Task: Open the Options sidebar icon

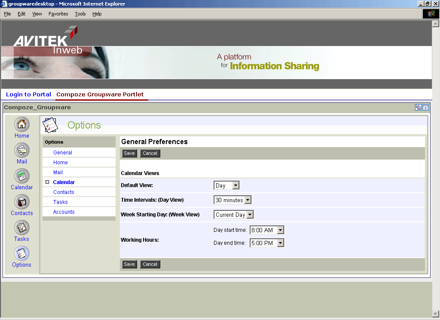Action: click(22, 254)
